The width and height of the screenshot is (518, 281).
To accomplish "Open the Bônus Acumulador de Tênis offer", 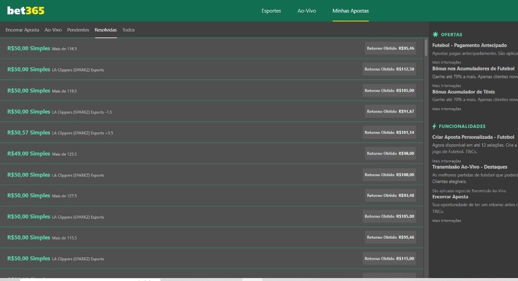I will [x=463, y=92].
